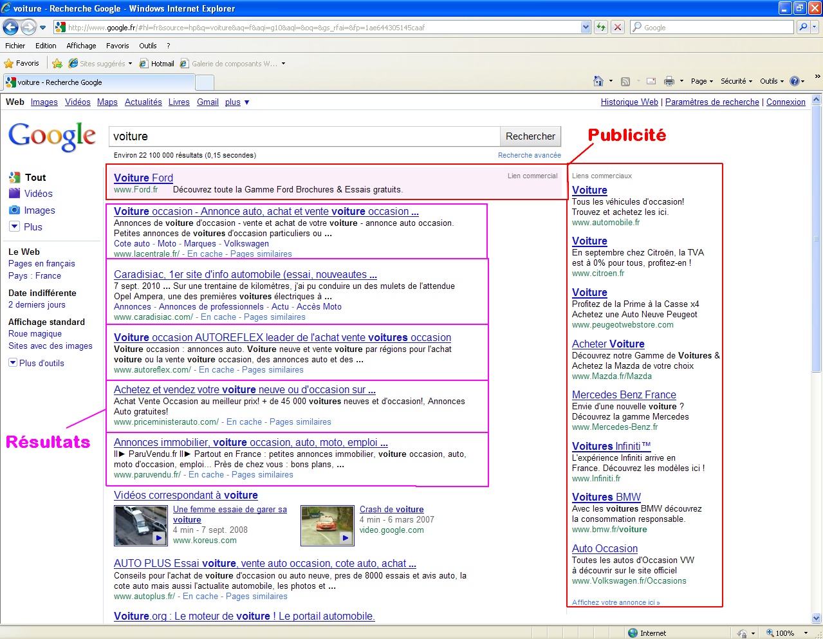Open Hotmail from the favorites bar
The height and width of the screenshot is (639, 823).
[157, 64]
